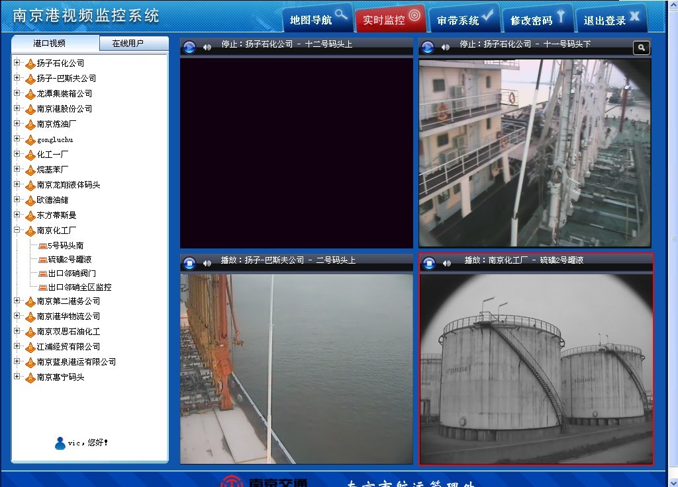
Task: Click the camera icon next to 5号码头南
Action: [x=42, y=246]
